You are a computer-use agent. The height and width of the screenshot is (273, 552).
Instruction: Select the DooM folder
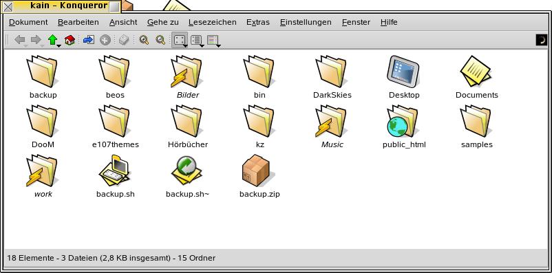point(43,127)
